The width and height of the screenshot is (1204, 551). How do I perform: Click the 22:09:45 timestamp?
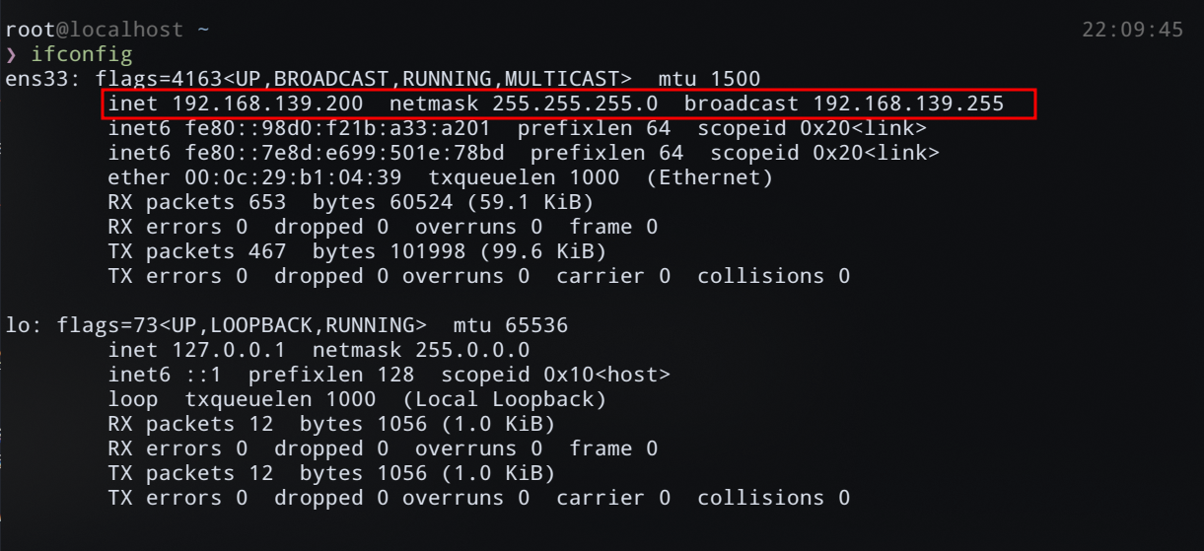(1132, 30)
